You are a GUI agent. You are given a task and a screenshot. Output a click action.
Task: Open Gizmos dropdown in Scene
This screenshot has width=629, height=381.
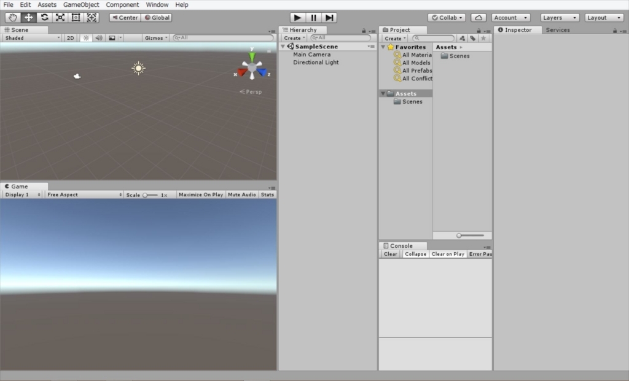(155, 38)
